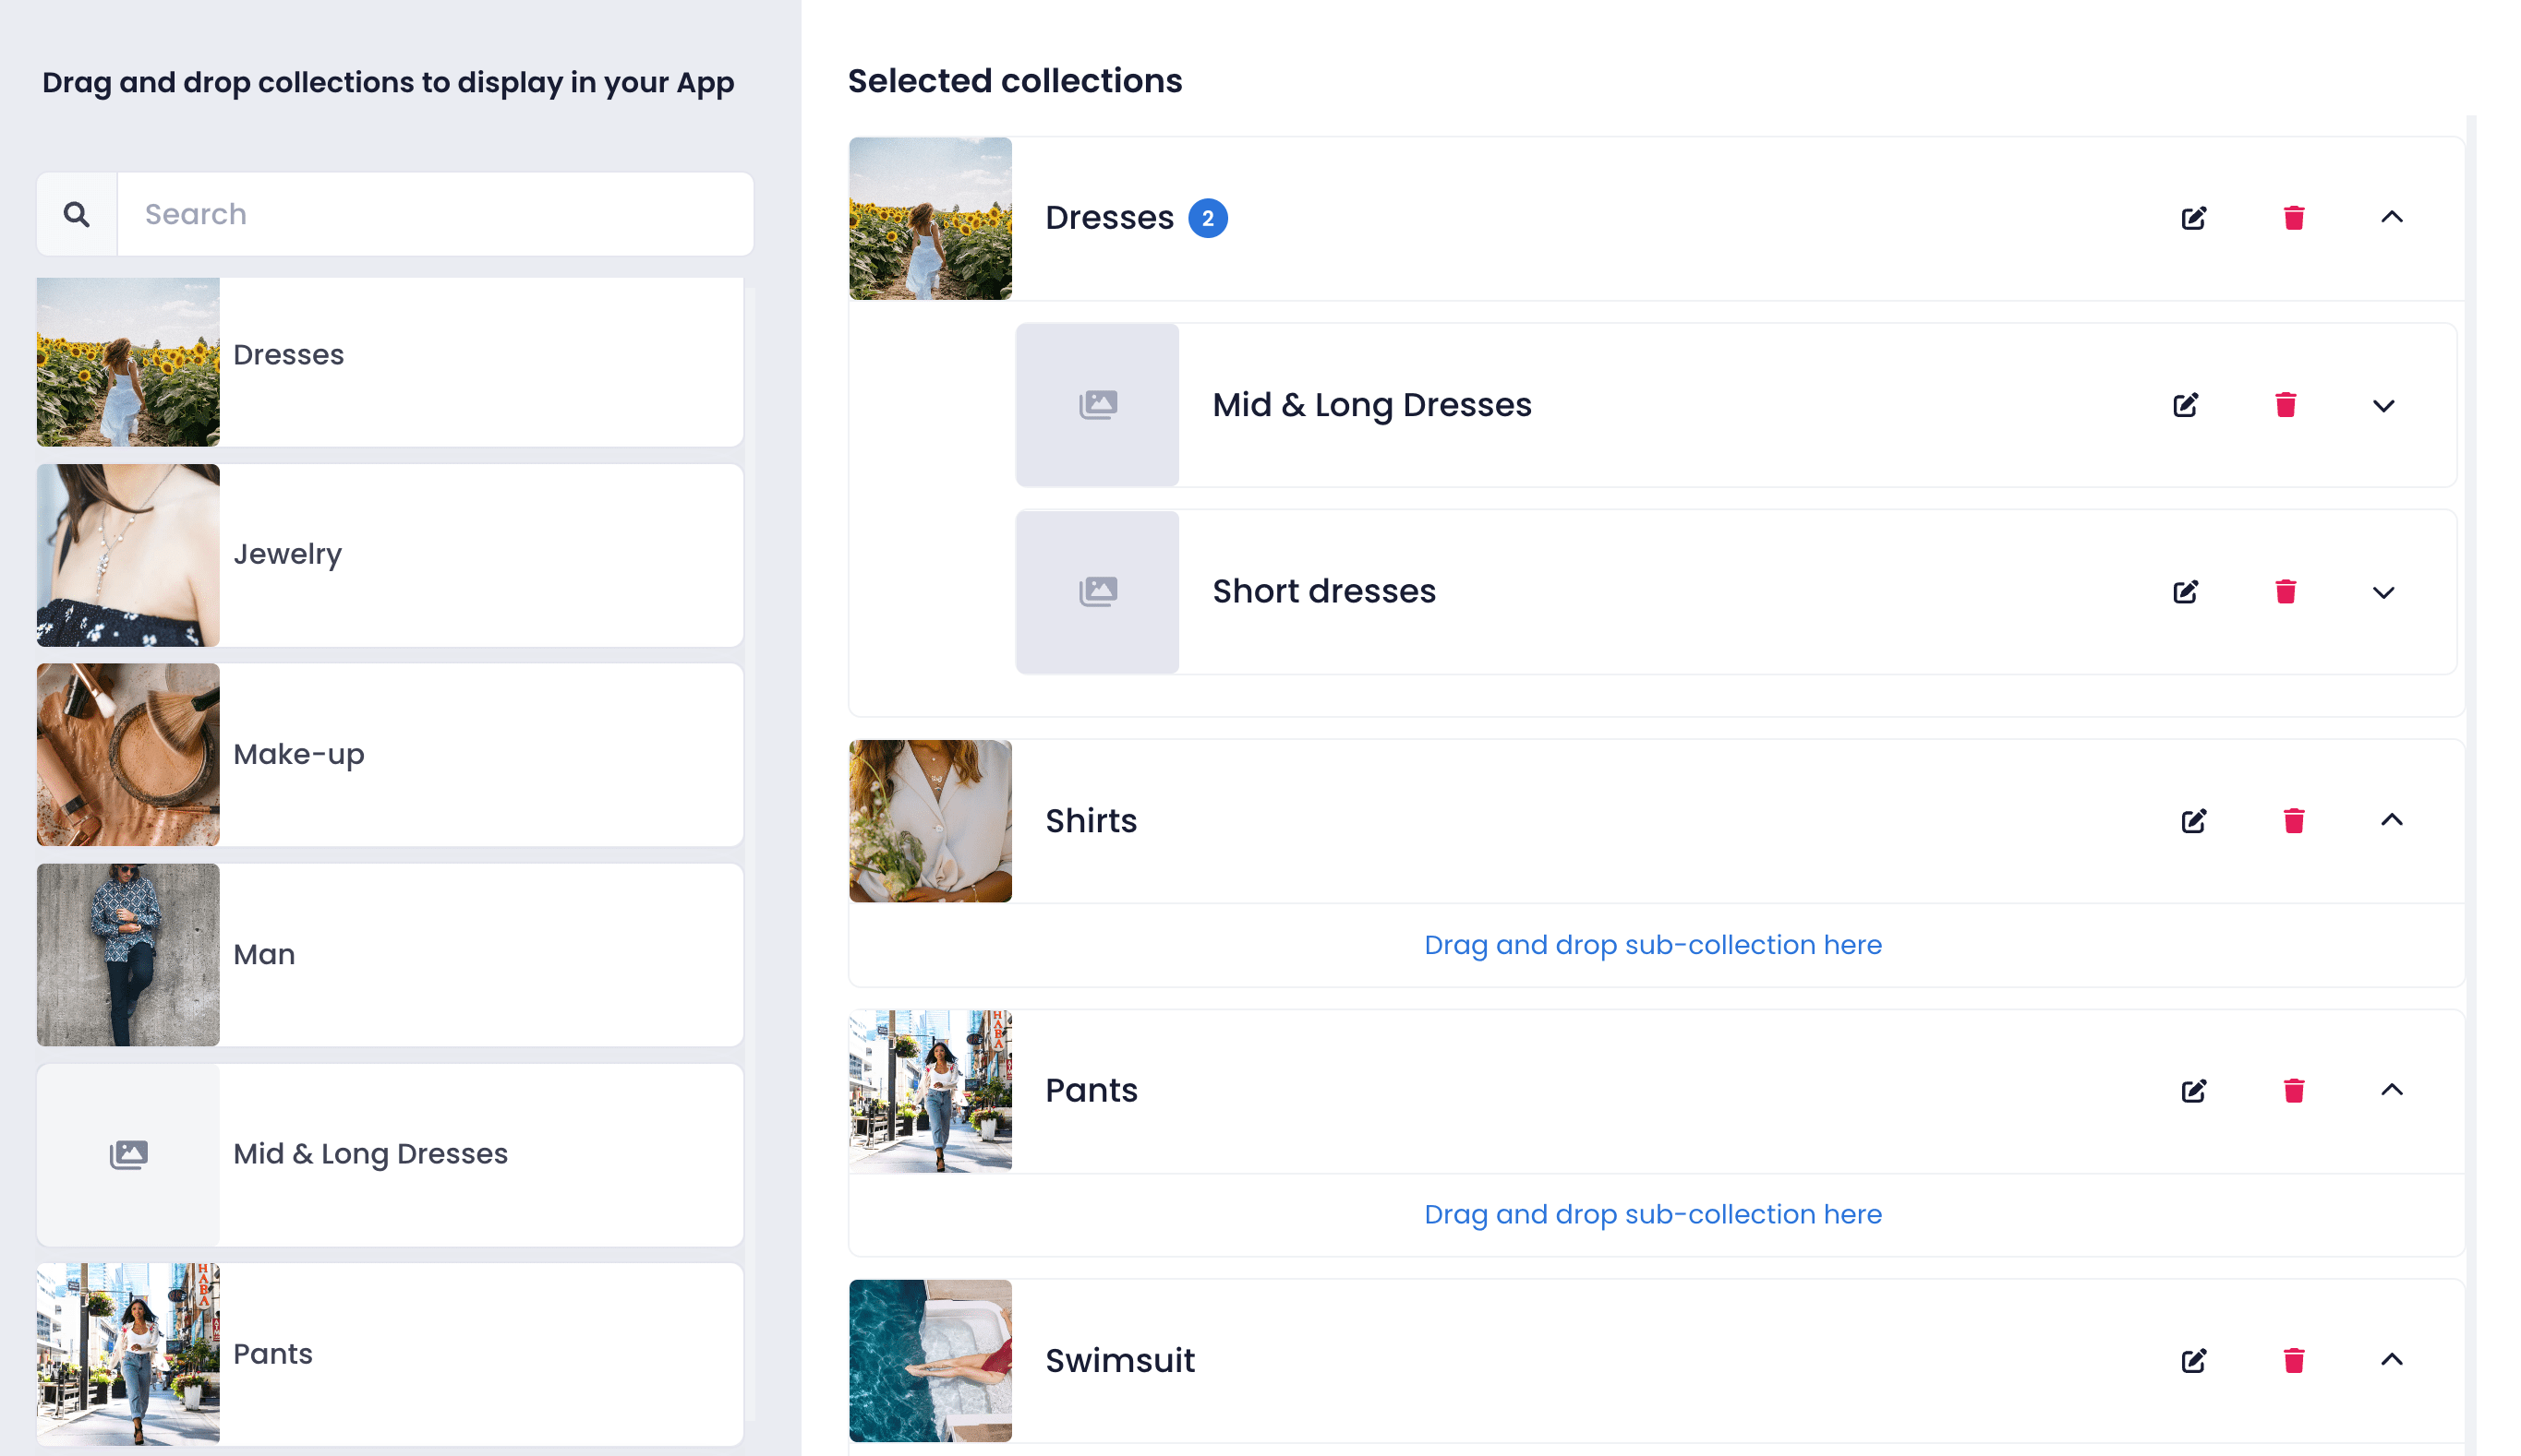Delete the Pants collection
The height and width of the screenshot is (1456, 2521).
point(2294,1091)
